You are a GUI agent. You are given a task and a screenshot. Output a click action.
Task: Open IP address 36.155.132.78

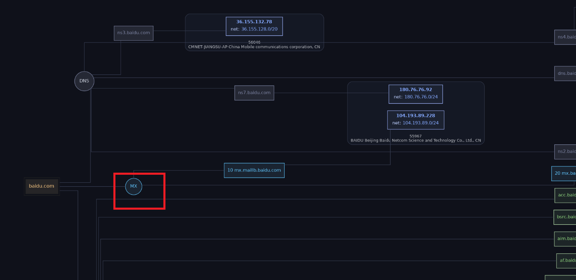click(254, 22)
